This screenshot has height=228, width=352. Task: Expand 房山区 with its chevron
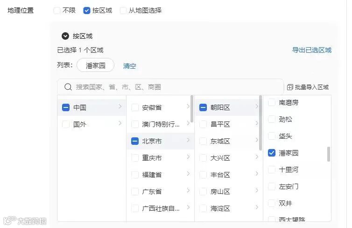(x=257, y=191)
